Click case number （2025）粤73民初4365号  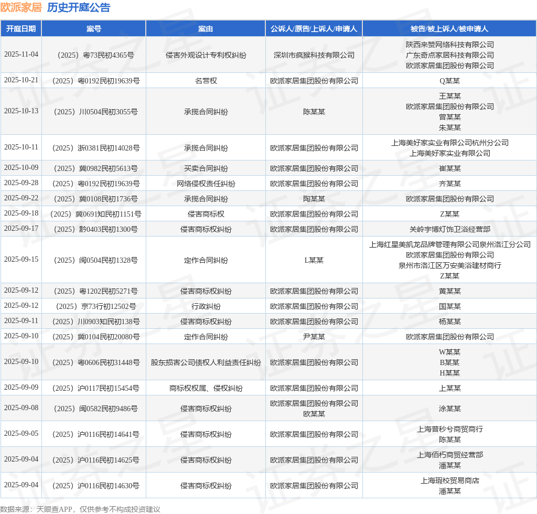(94, 55)
